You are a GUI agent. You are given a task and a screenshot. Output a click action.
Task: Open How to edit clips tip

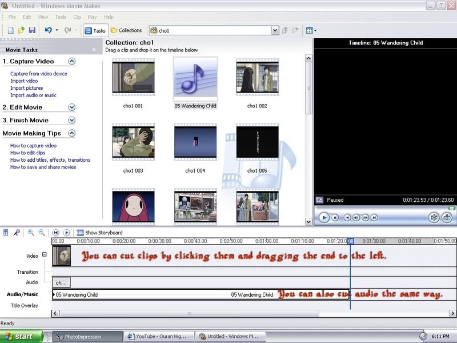pyautogui.click(x=27, y=153)
